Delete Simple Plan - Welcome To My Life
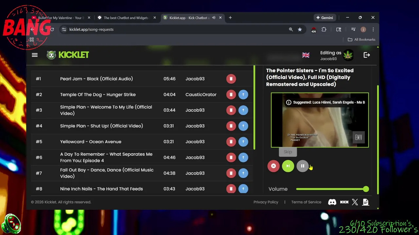The height and width of the screenshot is (235, 419). tap(231, 110)
